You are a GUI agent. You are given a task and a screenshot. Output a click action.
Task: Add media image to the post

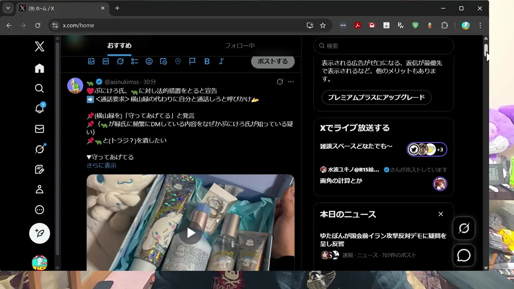click(91, 61)
